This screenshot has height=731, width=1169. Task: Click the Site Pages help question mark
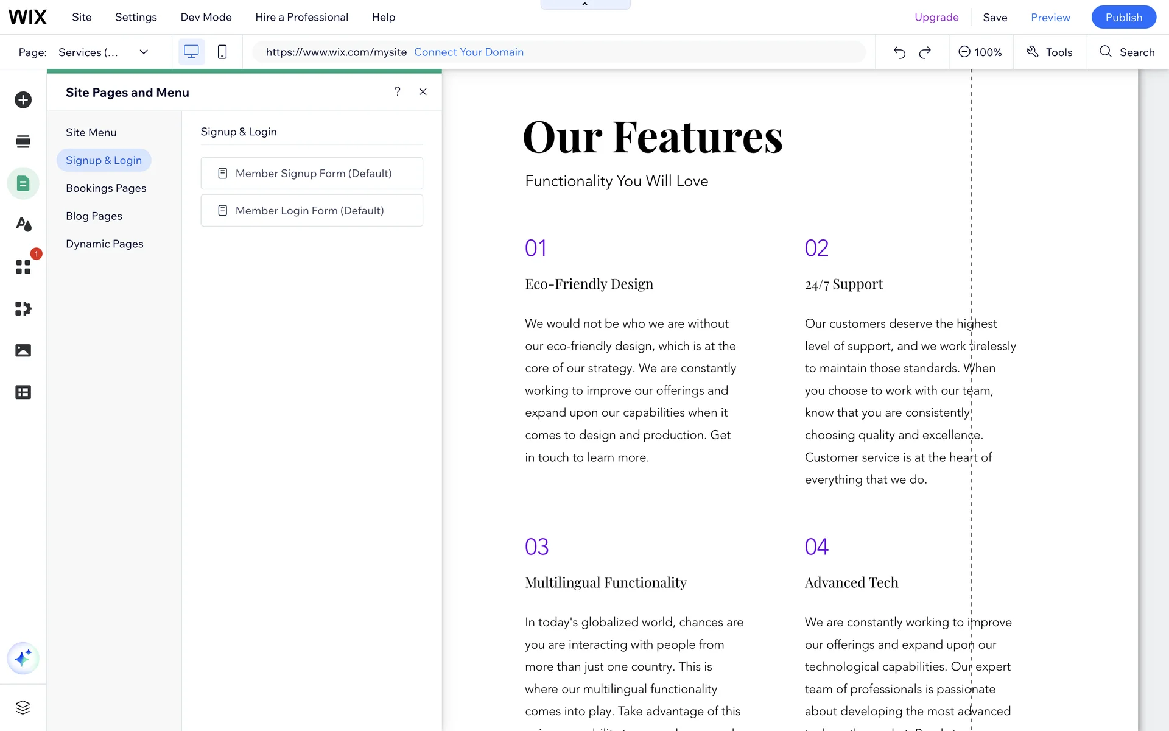397,92
